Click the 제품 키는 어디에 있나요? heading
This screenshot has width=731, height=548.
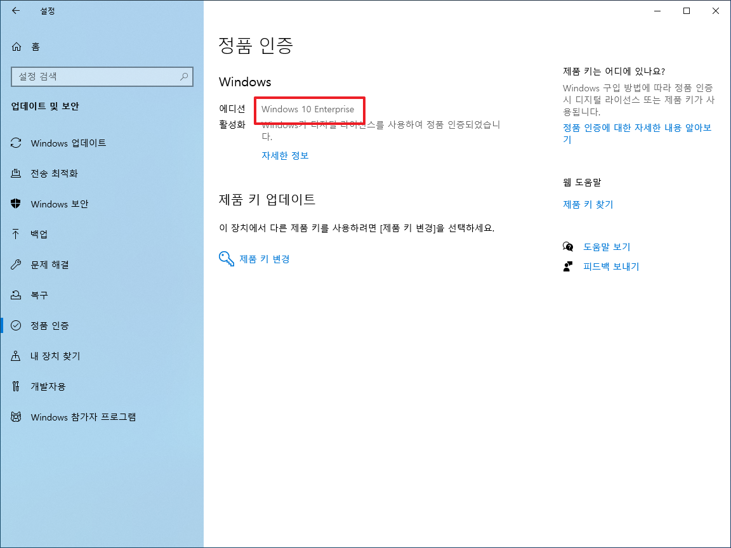(x=614, y=71)
